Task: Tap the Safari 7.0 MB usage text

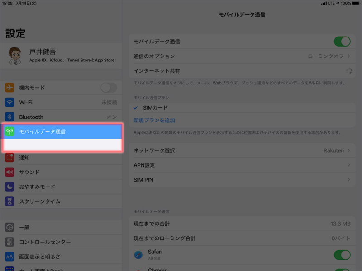Action: pos(154,258)
